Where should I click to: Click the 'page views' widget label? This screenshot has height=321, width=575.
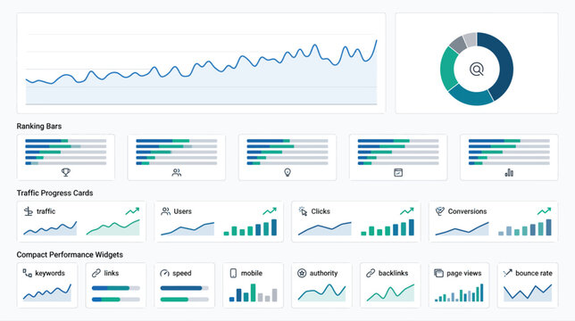[x=464, y=273]
